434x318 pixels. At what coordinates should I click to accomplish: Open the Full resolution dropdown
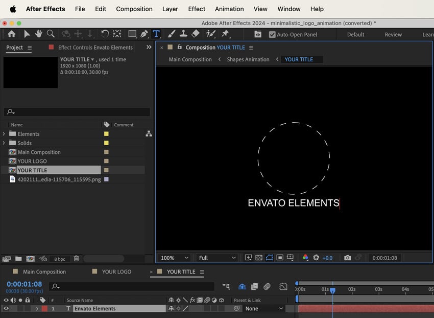coord(217,258)
